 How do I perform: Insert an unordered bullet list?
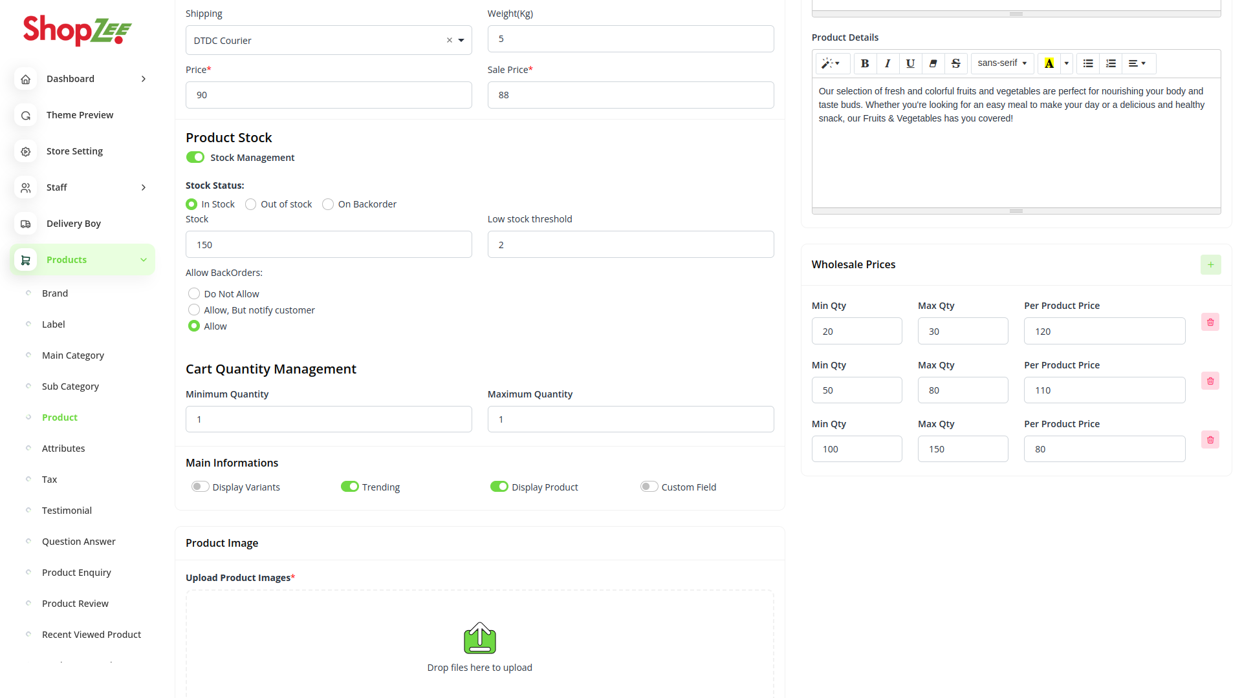pos(1088,63)
